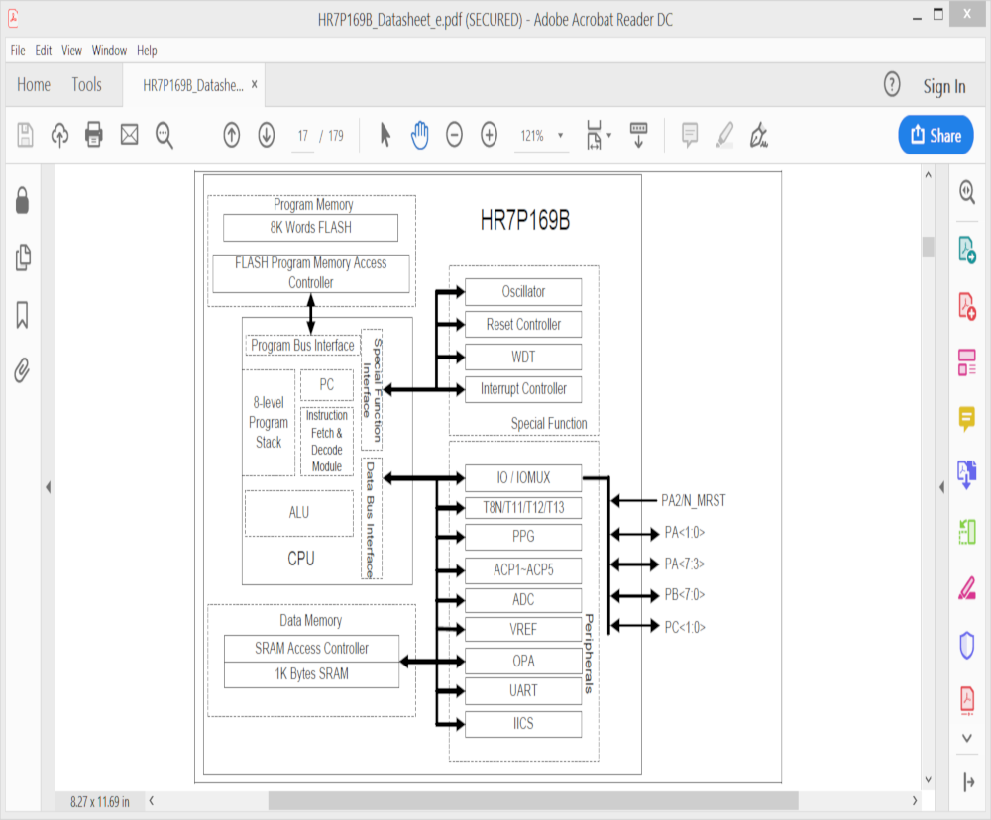Open Protect shield tool in right pane
Screen dimensions: 991x820
[967, 646]
